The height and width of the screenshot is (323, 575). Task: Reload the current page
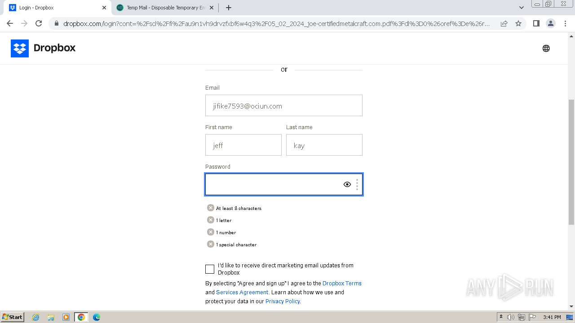click(39, 23)
